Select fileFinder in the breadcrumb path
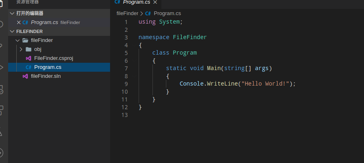Image resolution: width=364 pixels, height=163 pixels. click(127, 13)
